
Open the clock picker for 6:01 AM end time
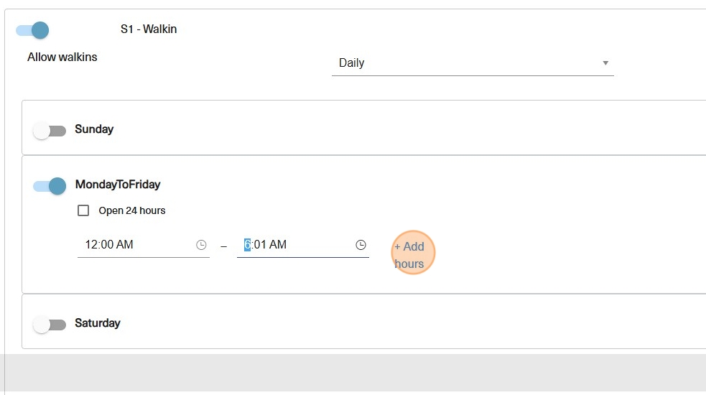click(361, 245)
